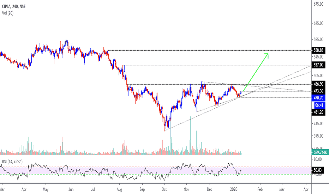Click the 545.00 price axis tick

(318, 57)
